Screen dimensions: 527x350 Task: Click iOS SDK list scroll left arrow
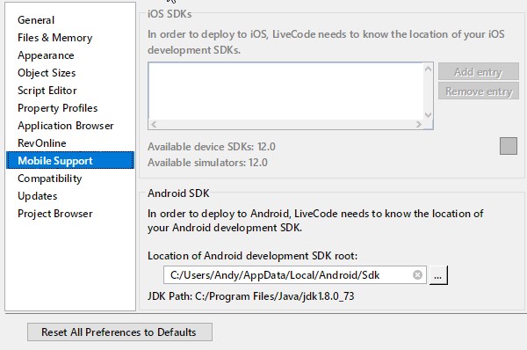pos(154,124)
